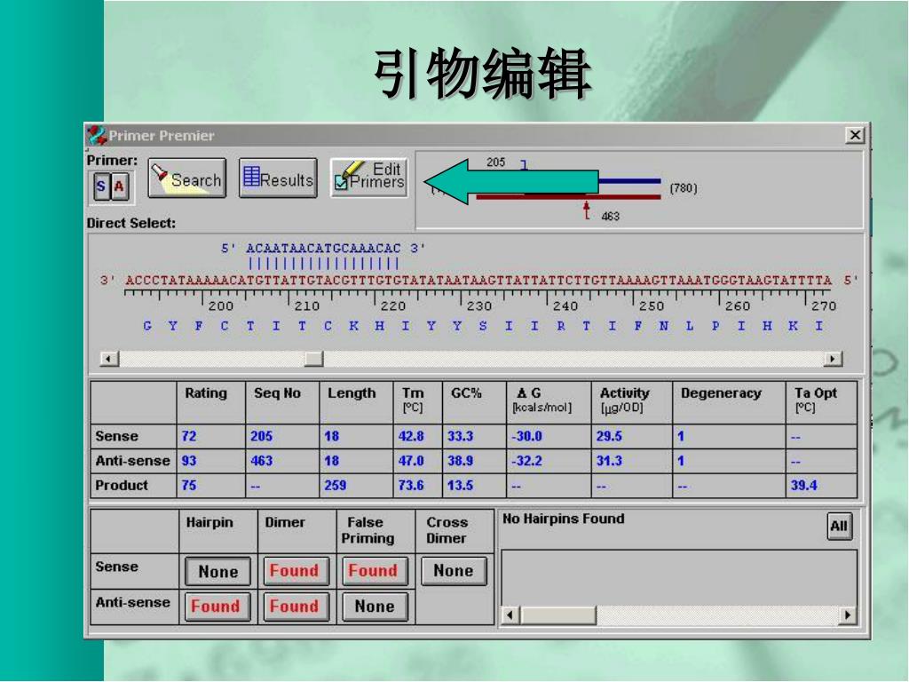This screenshot has height=682, width=909.
Task: Open the Results button
Action: [278, 178]
